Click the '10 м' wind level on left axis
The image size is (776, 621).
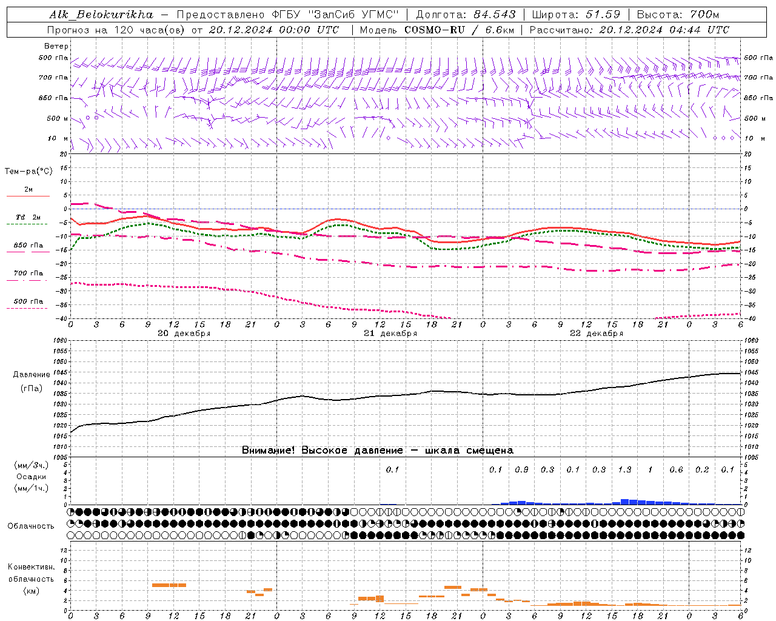point(58,139)
